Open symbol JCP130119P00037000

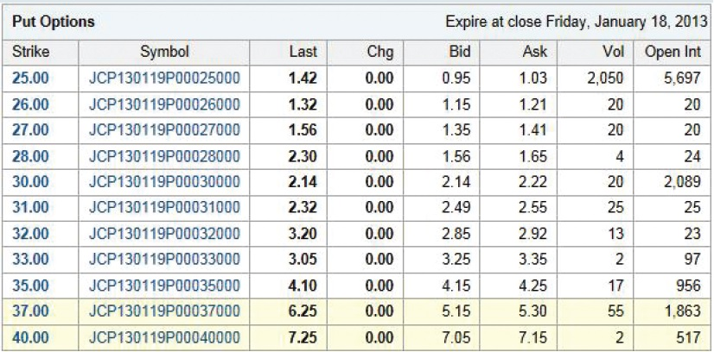164,311
